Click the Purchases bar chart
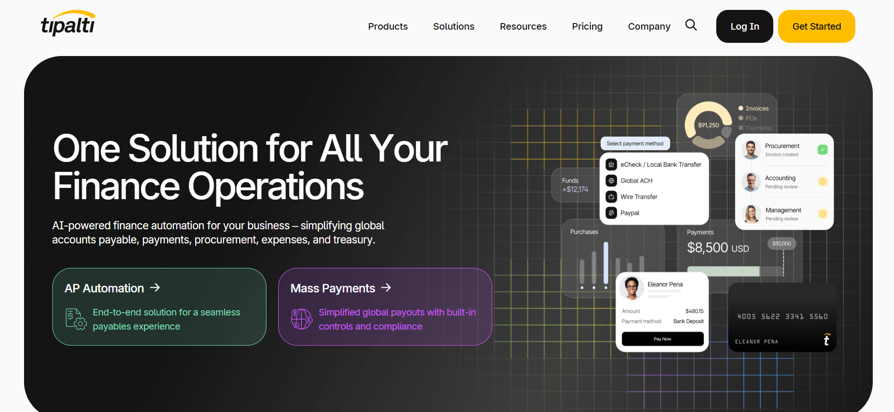The width and height of the screenshot is (894, 412). point(612,266)
